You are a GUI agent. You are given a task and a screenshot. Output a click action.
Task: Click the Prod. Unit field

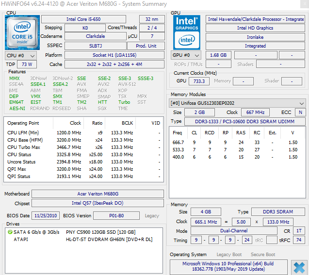(146, 46)
